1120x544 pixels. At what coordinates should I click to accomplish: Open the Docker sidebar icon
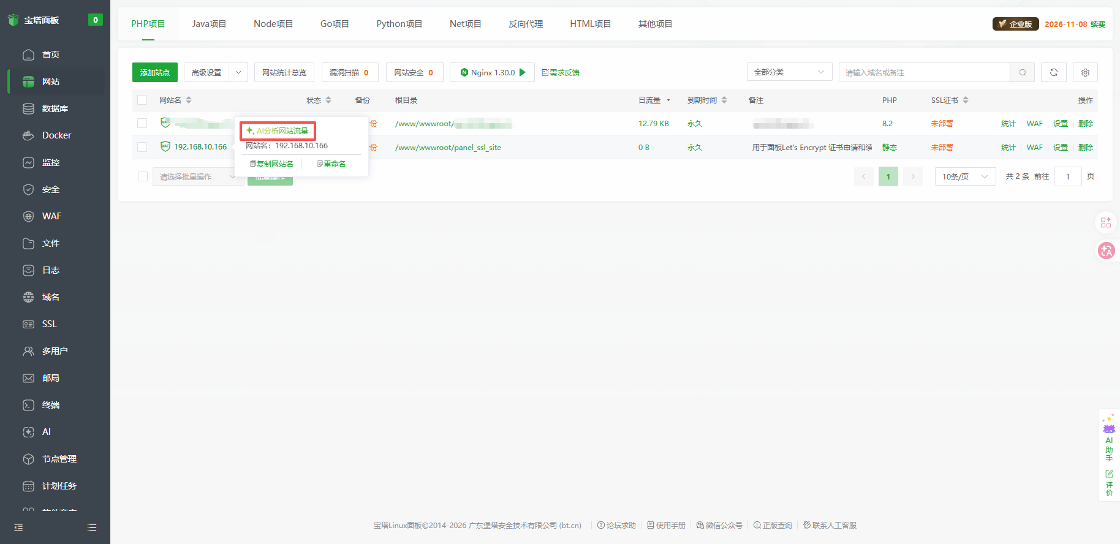tap(28, 135)
